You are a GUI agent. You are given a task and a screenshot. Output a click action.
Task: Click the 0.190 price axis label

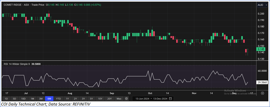click(261, 20)
